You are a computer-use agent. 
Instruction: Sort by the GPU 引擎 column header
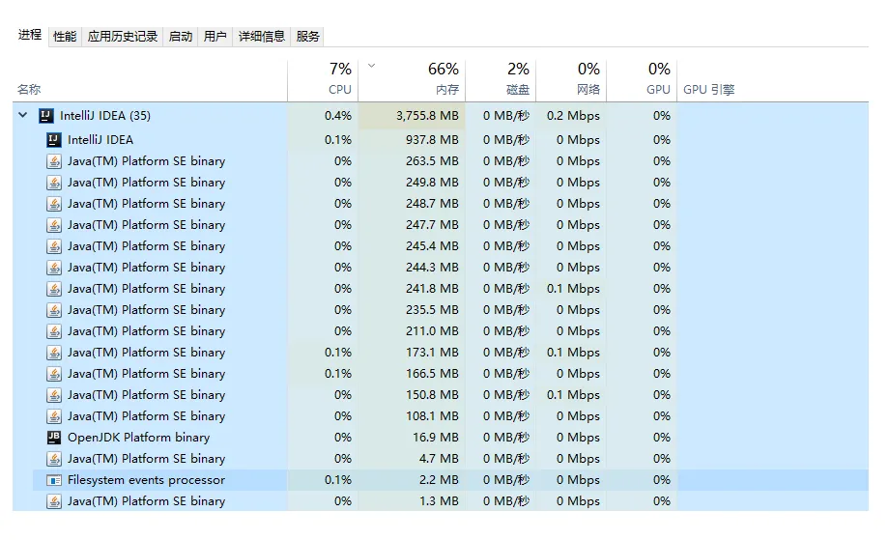point(772,80)
